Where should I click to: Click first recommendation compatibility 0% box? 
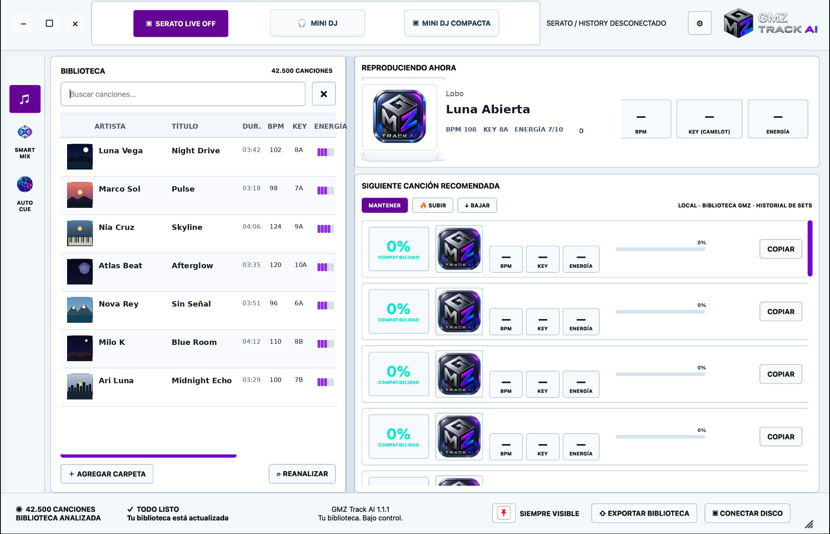click(x=399, y=249)
